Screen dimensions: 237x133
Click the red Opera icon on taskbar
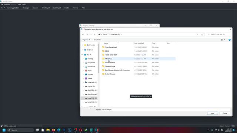[81, 130]
